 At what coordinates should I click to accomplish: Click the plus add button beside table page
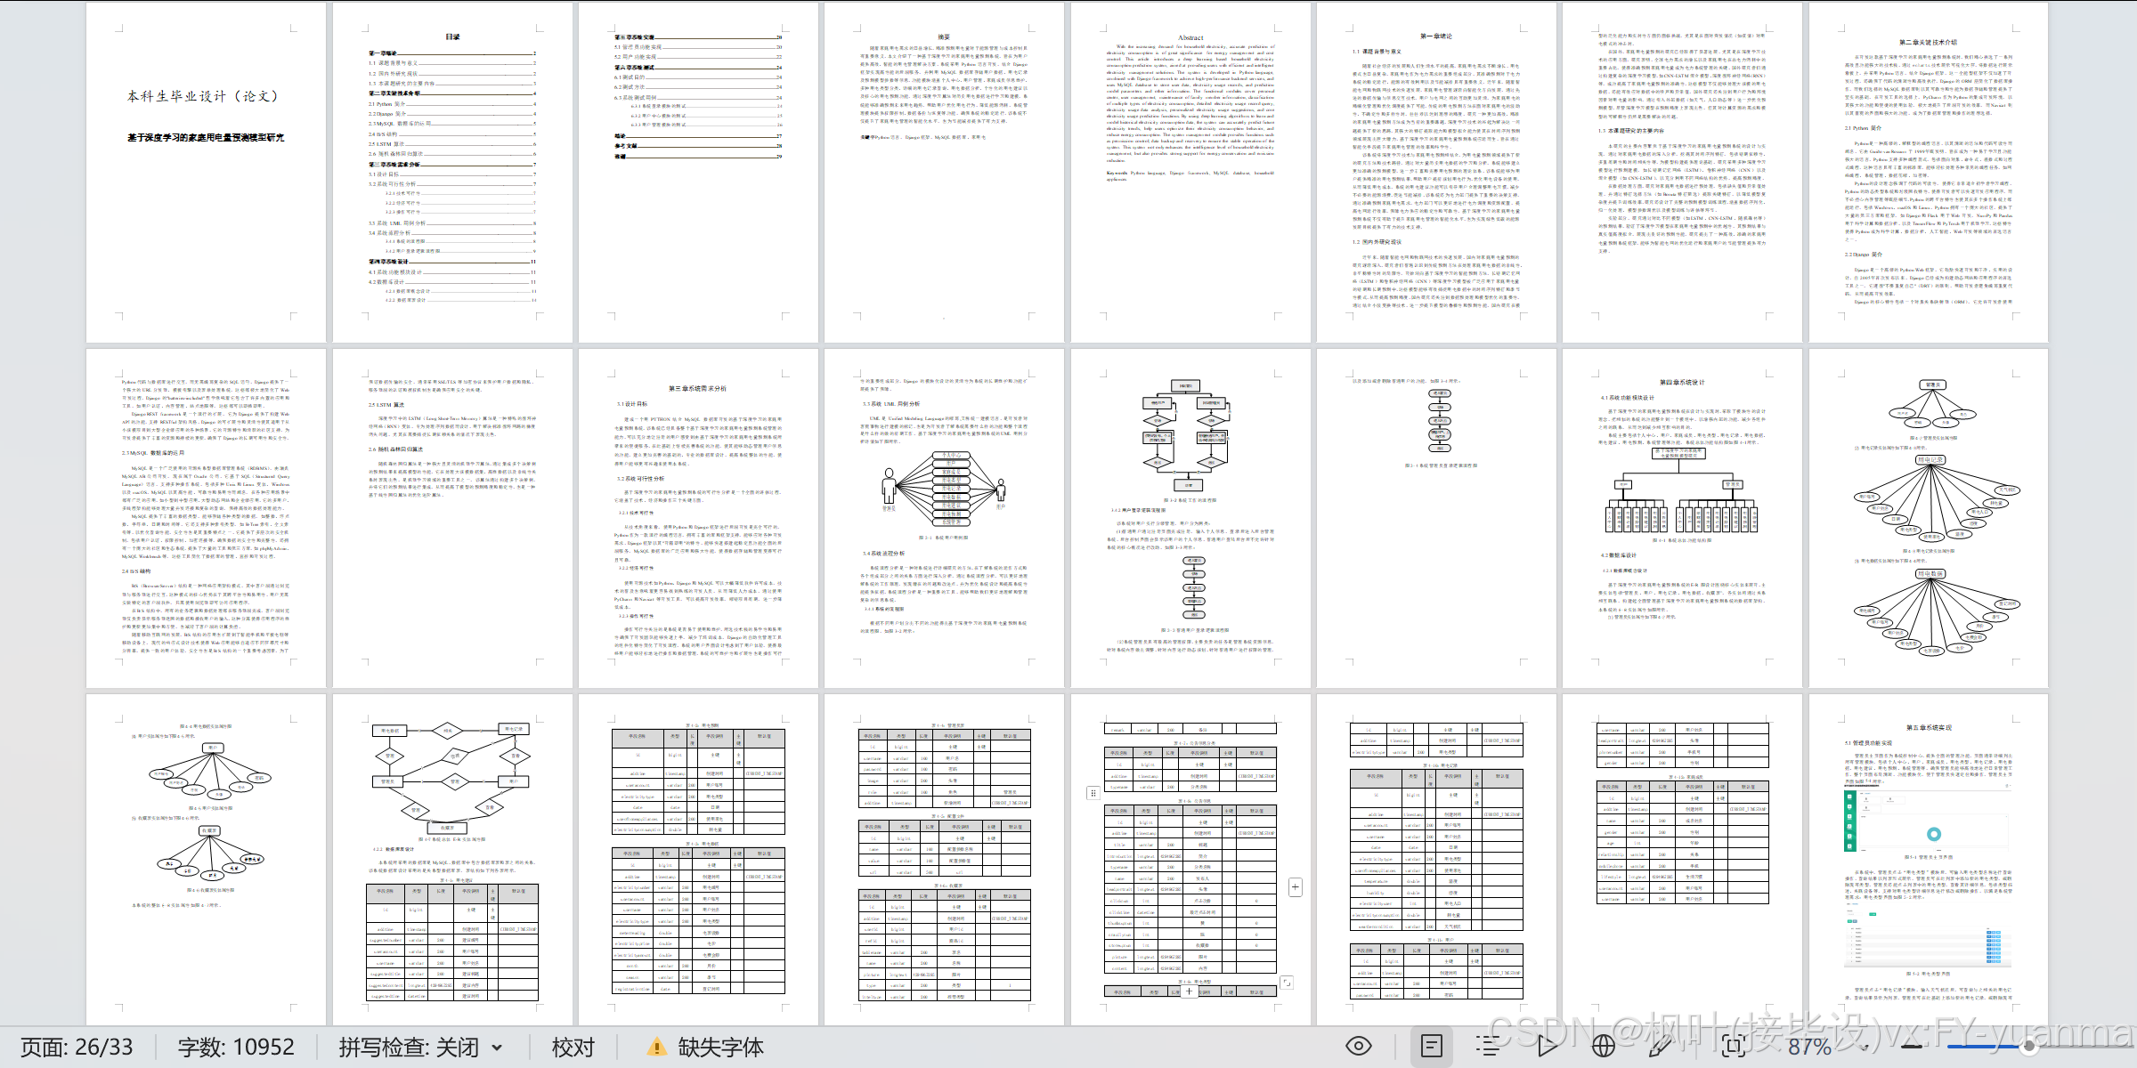[1296, 886]
